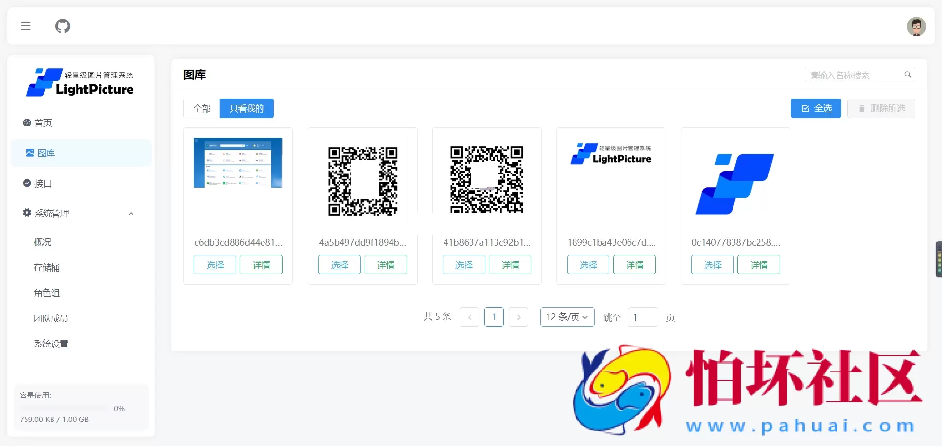The height and width of the screenshot is (446, 942).
Task: Collapse the 系统管理 submenu chevron
Action: 131,213
